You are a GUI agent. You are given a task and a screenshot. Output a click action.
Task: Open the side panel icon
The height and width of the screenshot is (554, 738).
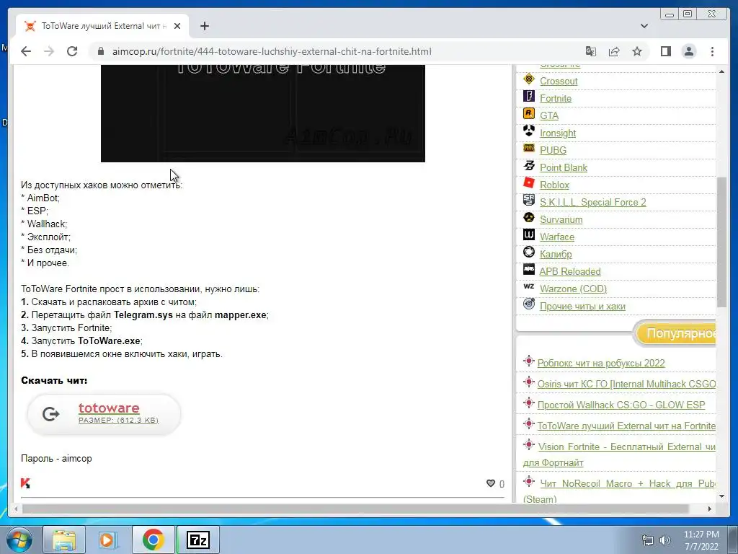coord(665,51)
